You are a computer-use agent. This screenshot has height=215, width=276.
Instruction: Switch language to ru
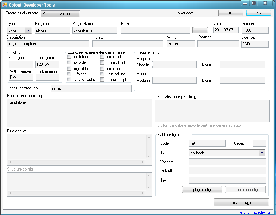tap(231, 13)
